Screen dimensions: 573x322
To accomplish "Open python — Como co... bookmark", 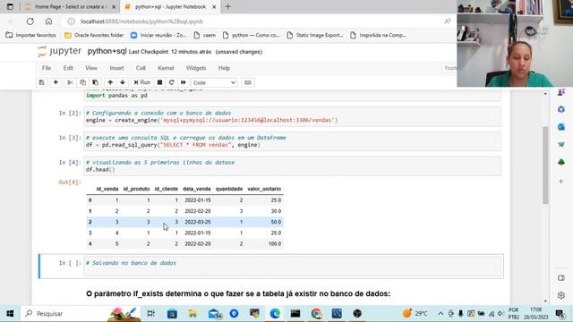I will [251, 35].
